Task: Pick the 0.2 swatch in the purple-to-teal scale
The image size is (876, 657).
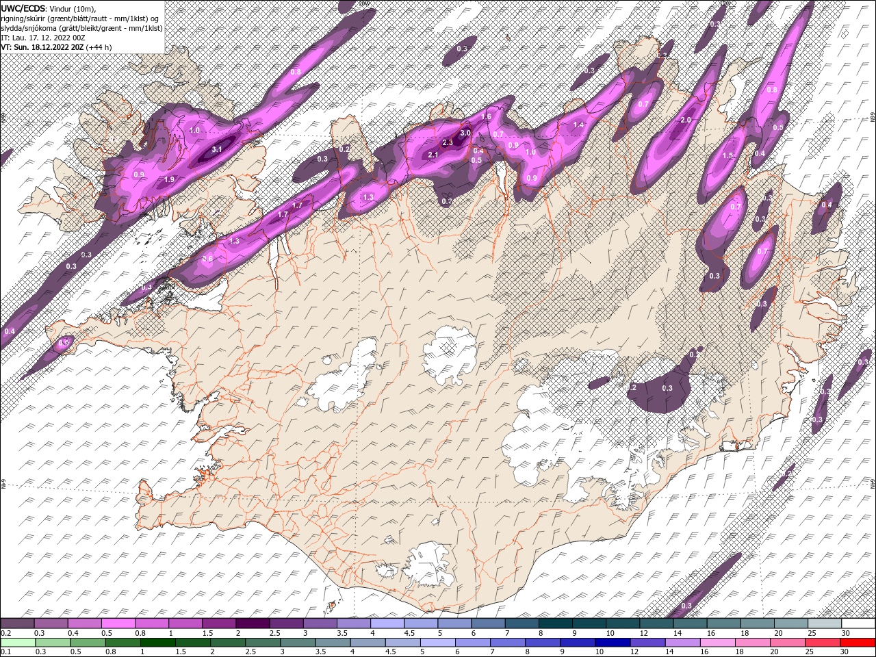Action: (x=17, y=623)
